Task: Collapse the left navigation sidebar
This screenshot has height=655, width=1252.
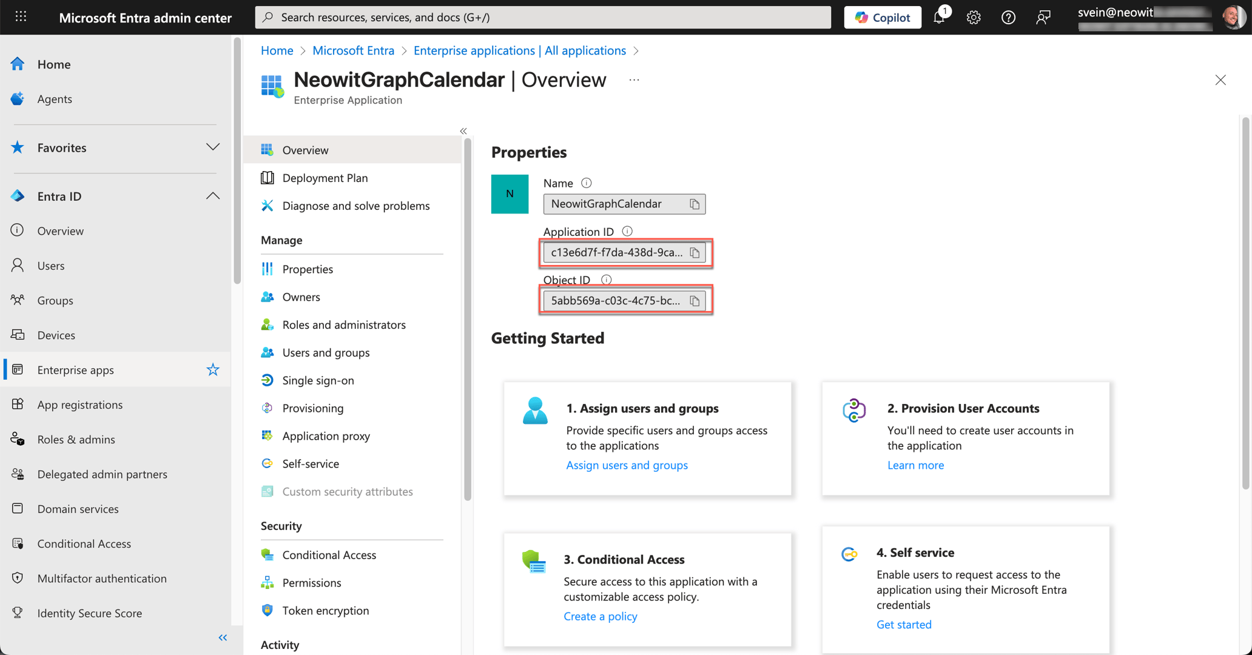Action: [222, 637]
